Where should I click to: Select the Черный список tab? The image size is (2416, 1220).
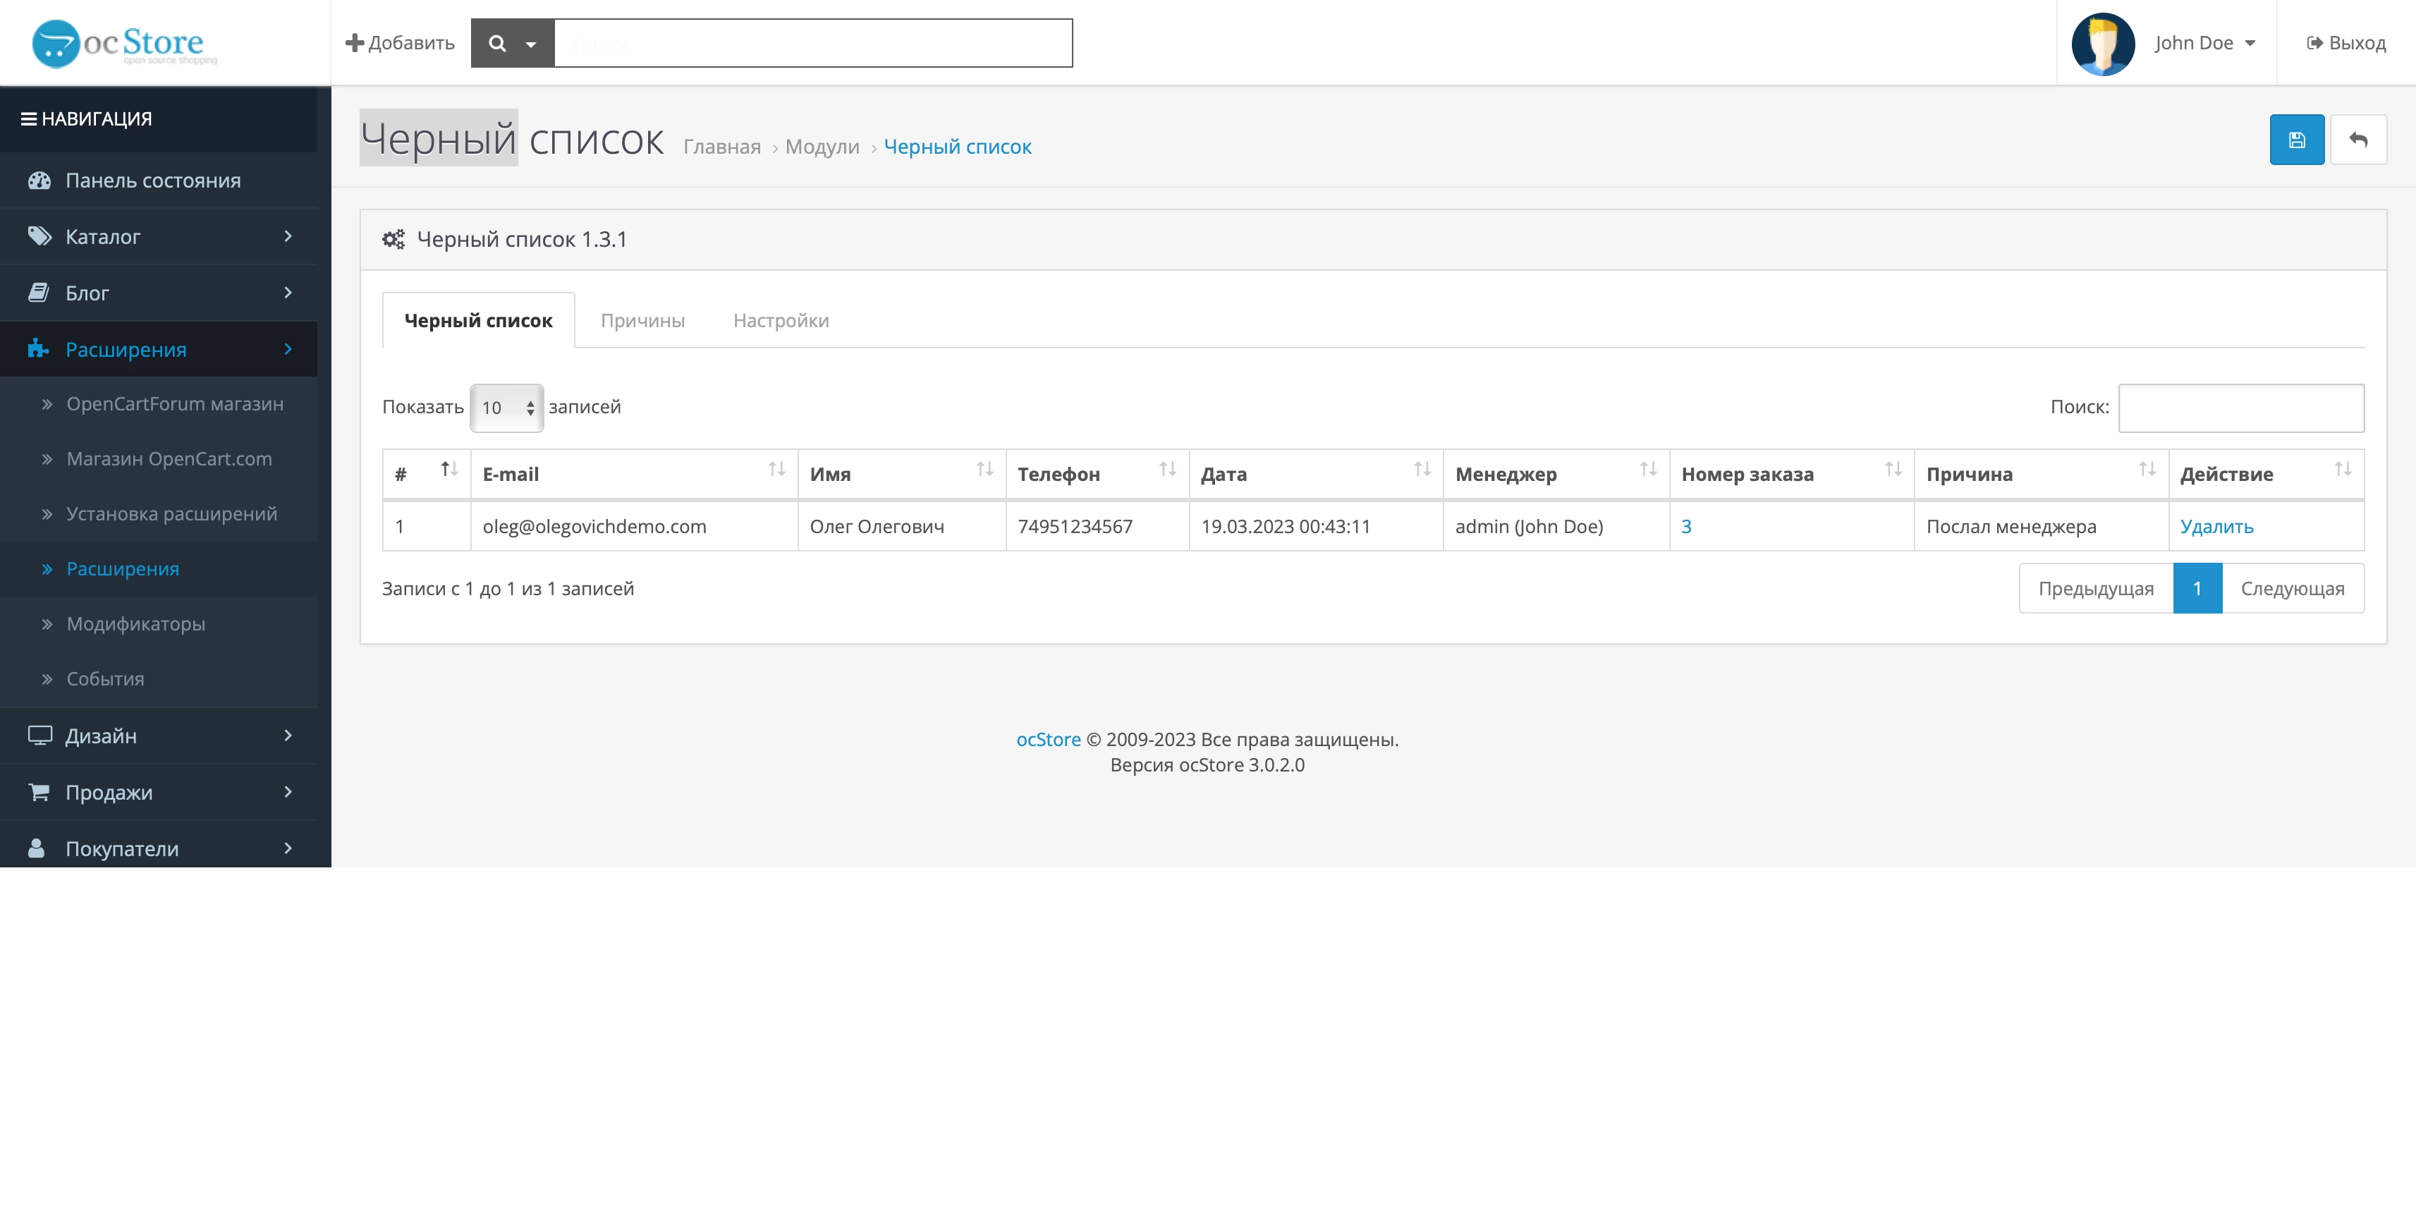pyautogui.click(x=478, y=321)
